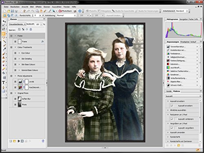Image resolution: width=204 pixels, height=153 pixels.
Task: Click the print toolbar icon
Action: pyautogui.click(x=16, y=11)
